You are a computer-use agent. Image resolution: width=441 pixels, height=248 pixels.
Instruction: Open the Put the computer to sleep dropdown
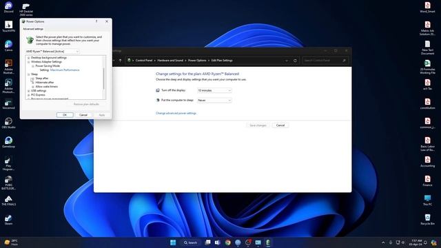(x=214, y=100)
